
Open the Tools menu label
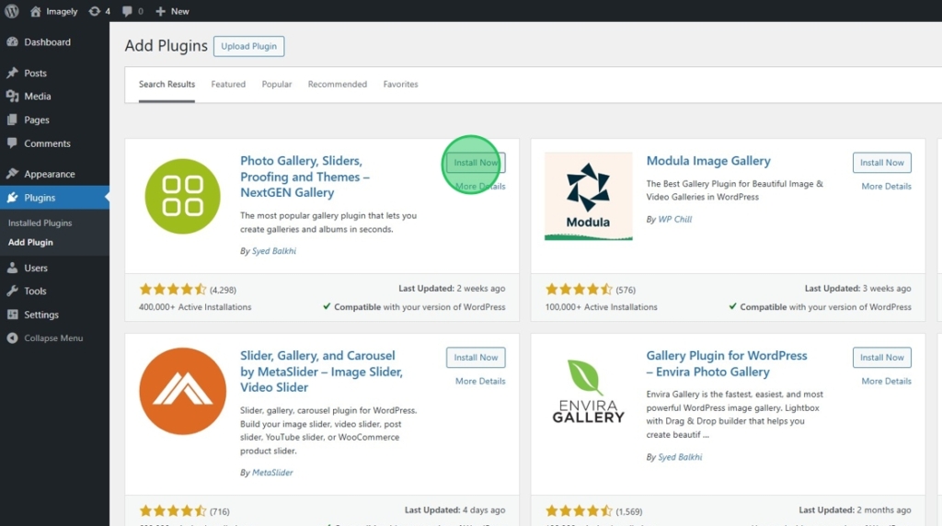coord(35,291)
